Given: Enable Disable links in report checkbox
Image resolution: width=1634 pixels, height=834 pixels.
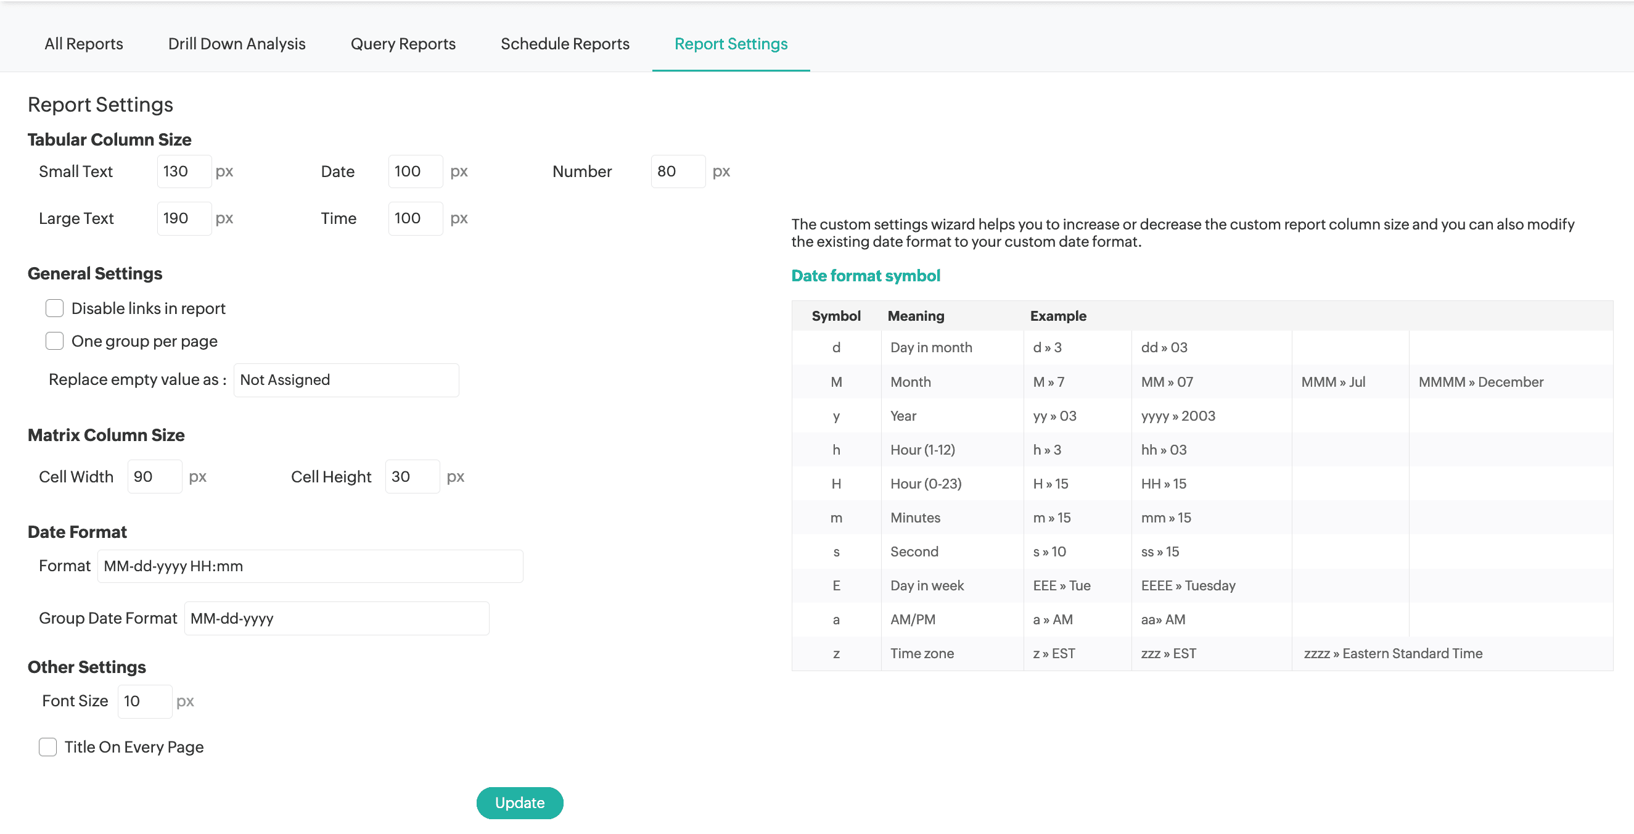Looking at the screenshot, I should coord(54,308).
